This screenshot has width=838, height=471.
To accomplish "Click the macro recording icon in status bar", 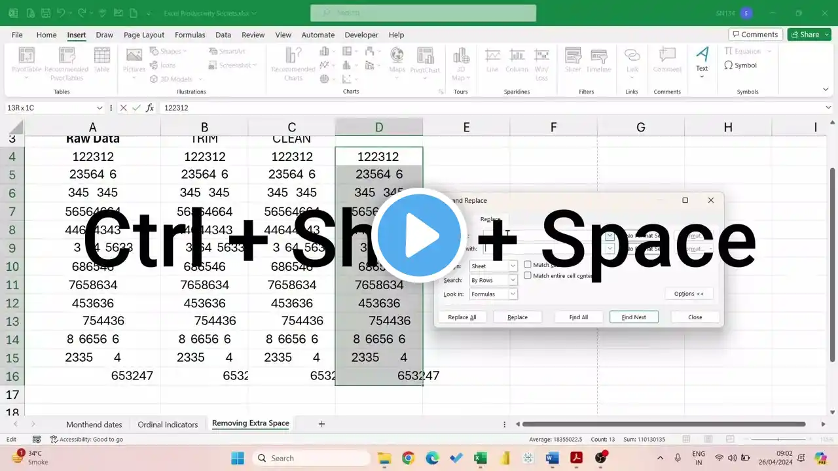I will tap(37, 440).
